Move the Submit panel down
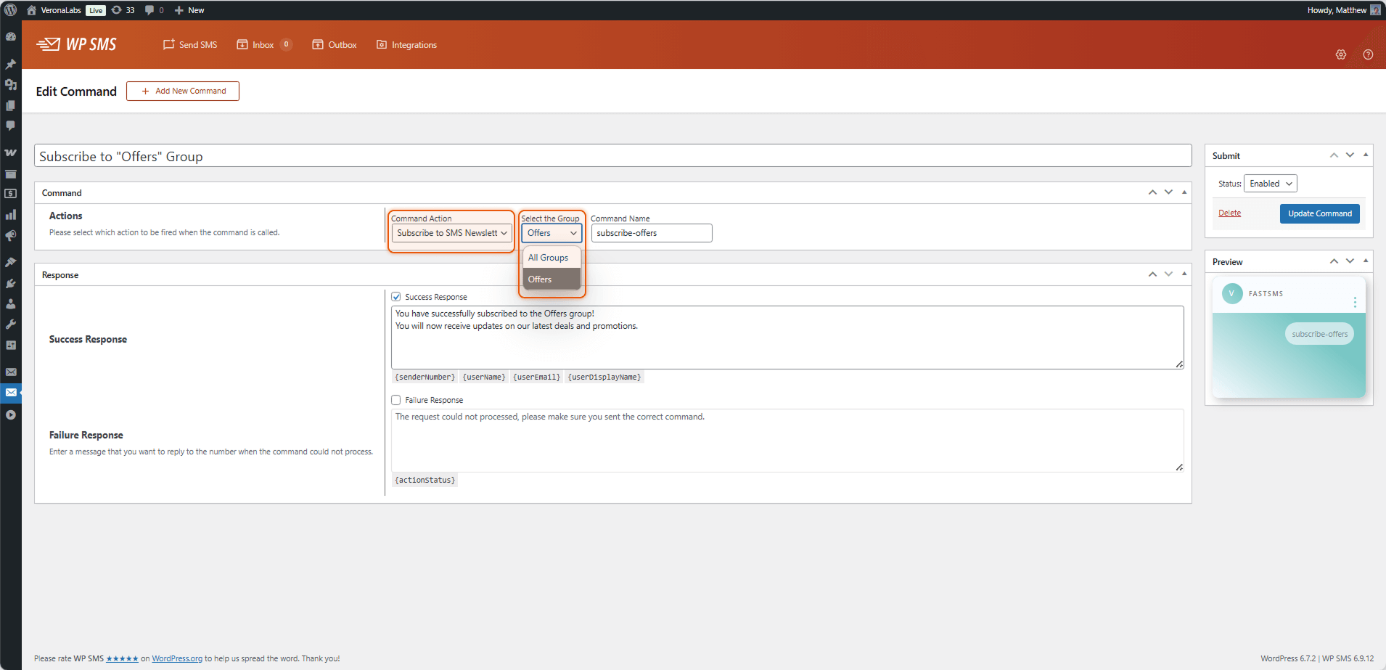Image resolution: width=1386 pixels, height=670 pixels. 1350,155
